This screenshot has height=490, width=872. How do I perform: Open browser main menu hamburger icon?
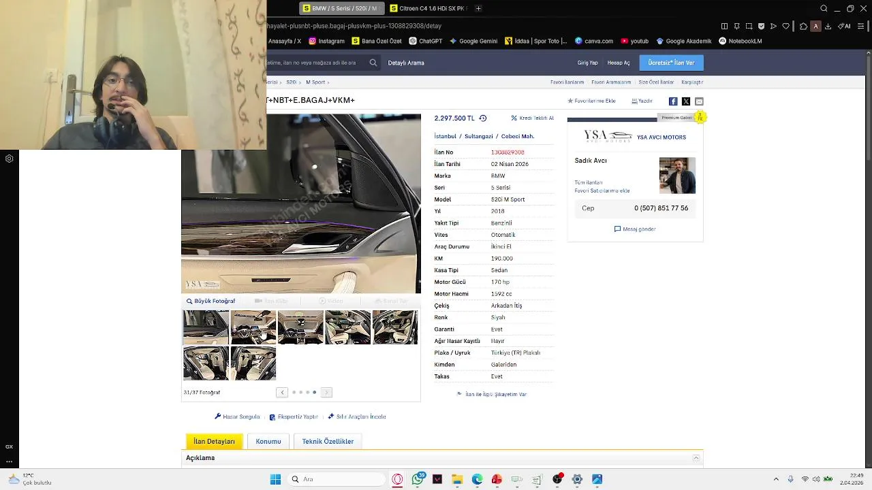(x=860, y=27)
